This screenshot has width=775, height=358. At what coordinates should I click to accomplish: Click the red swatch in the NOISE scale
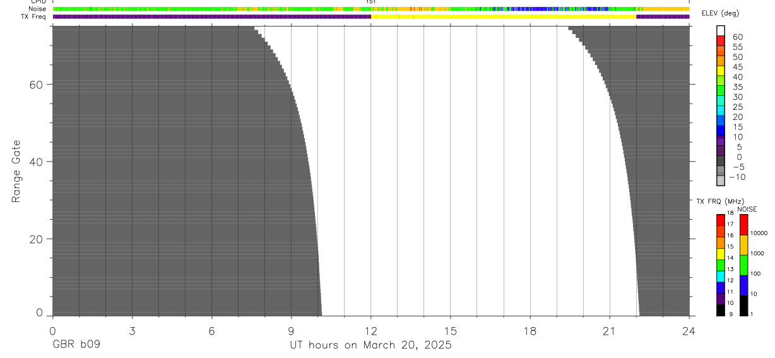click(x=743, y=224)
